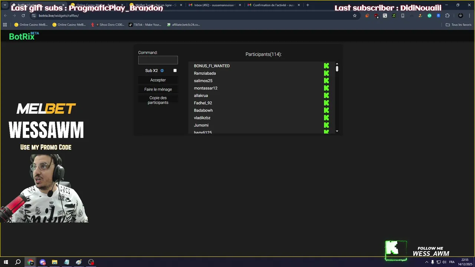The width and height of the screenshot is (475, 267).
Task: Bookmark this page with star icon
Action: point(355,16)
